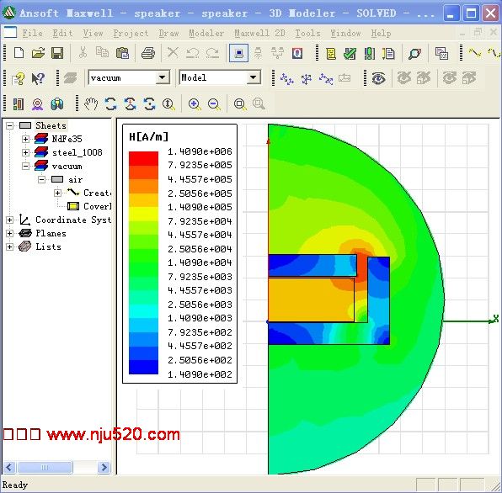
Task: Open the Model dropdown list
Action: tap(254, 77)
